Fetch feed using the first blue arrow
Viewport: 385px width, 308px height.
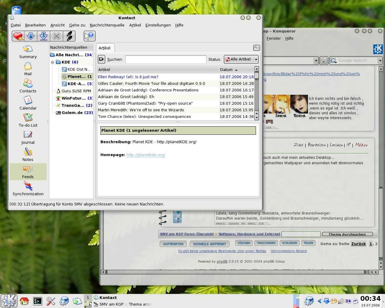tap(30, 36)
